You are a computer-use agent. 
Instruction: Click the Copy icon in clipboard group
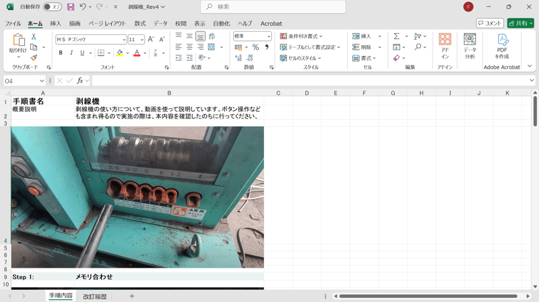pyautogui.click(x=34, y=47)
